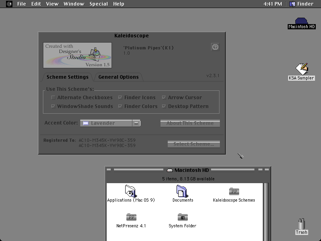
Task: Click the Macintosh HD window vertical scrollbar
Action: click(x=266, y=212)
